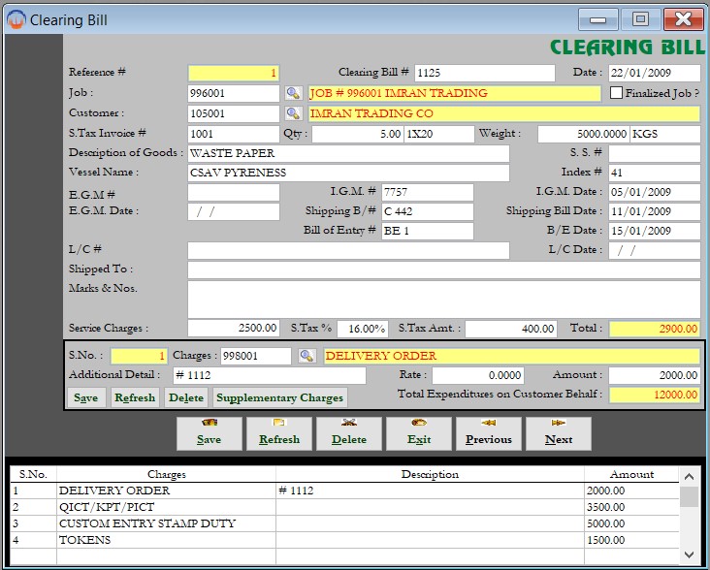The height and width of the screenshot is (570, 710).
Task: Click the L/C # field
Action: [x=348, y=251]
